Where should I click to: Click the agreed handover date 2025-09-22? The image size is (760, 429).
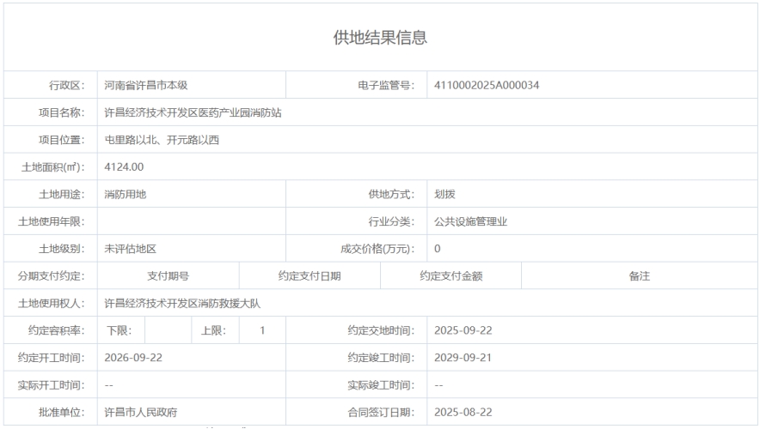(463, 330)
